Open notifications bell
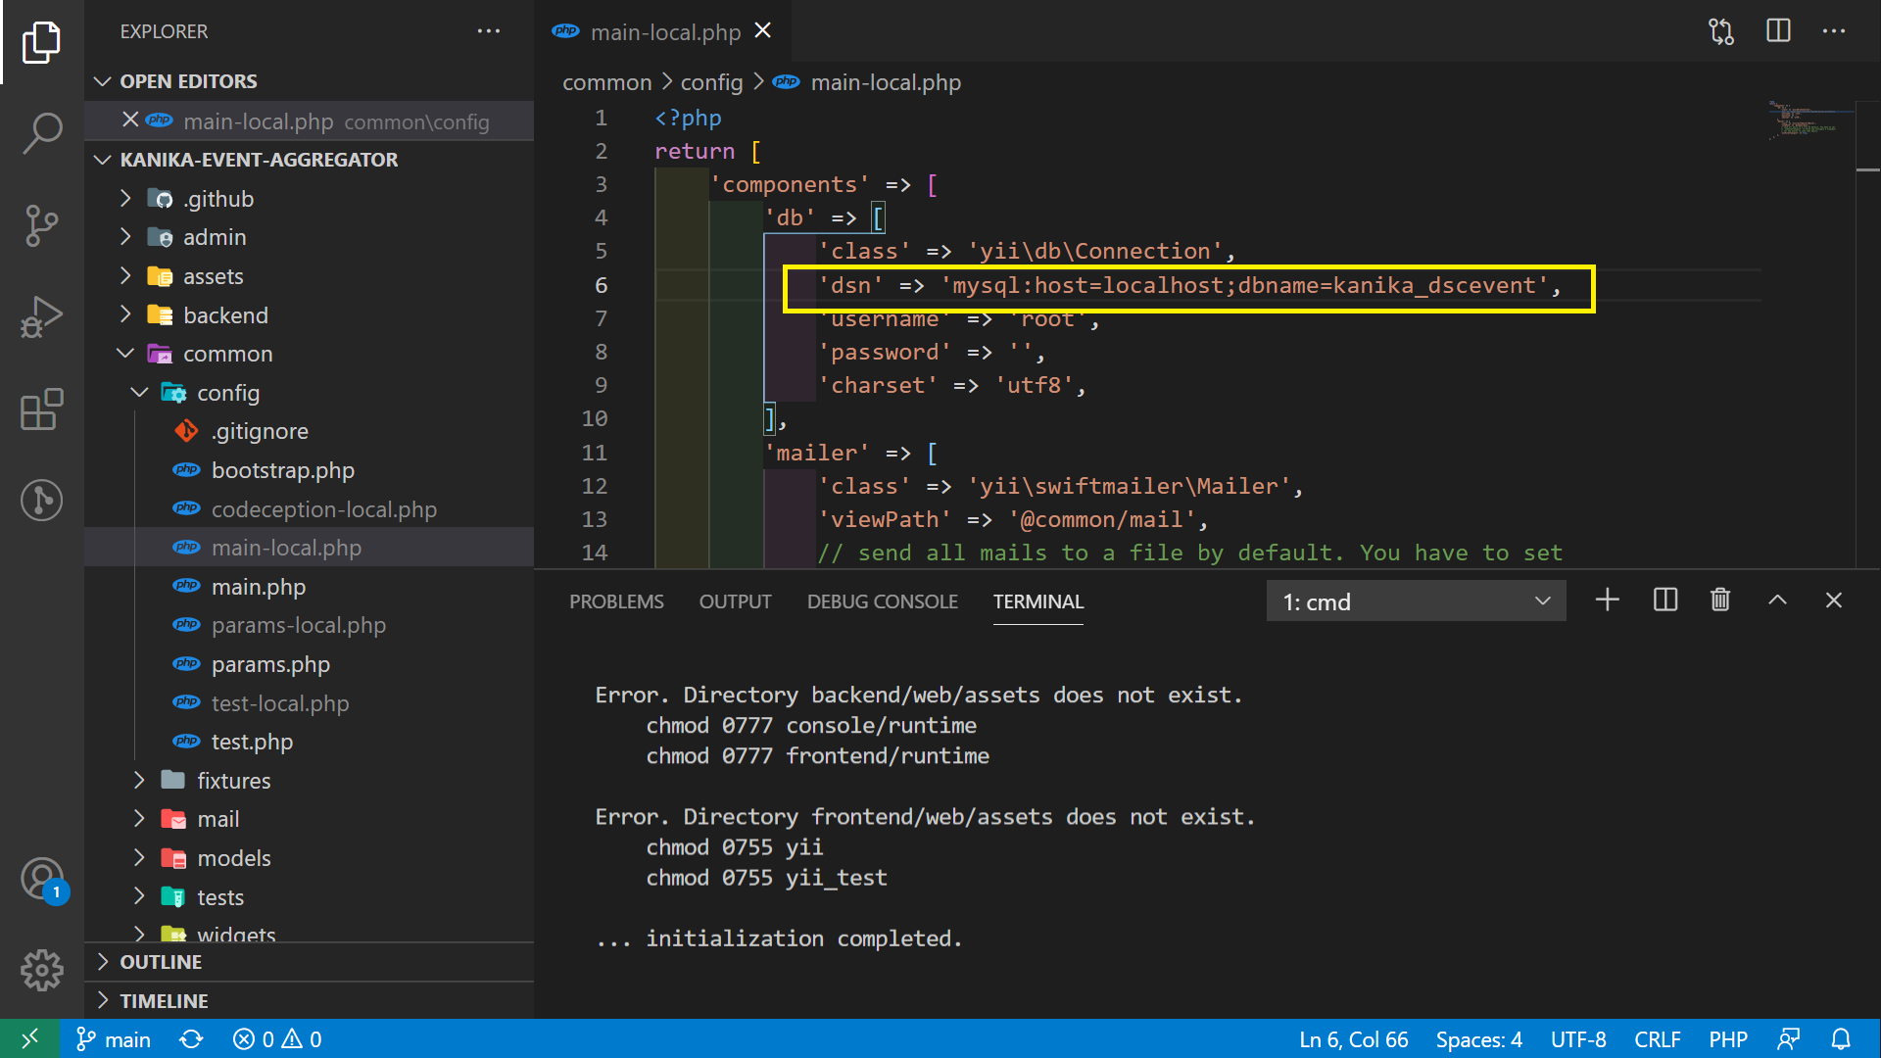This screenshot has height=1058, width=1881. [x=1841, y=1038]
